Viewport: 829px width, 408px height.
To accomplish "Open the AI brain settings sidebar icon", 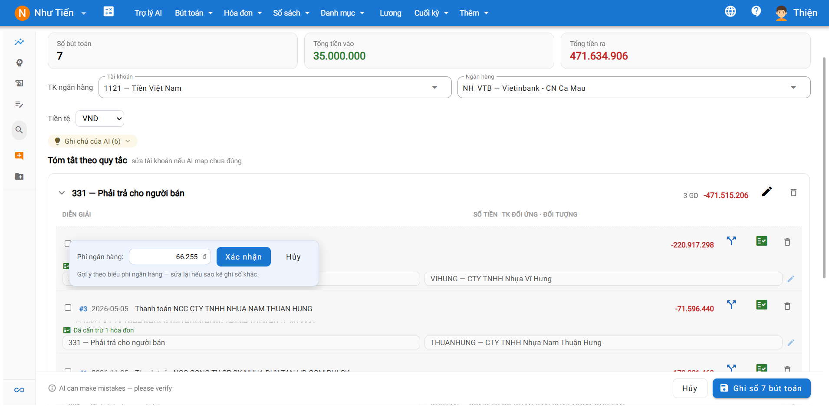I will pos(19,63).
